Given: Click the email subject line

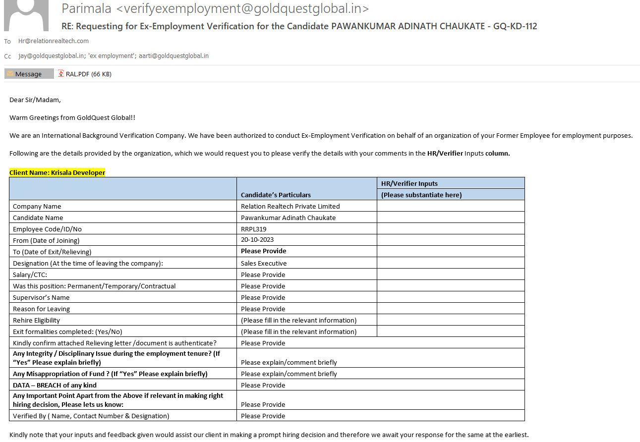Looking at the screenshot, I should click(x=299, y=26).
